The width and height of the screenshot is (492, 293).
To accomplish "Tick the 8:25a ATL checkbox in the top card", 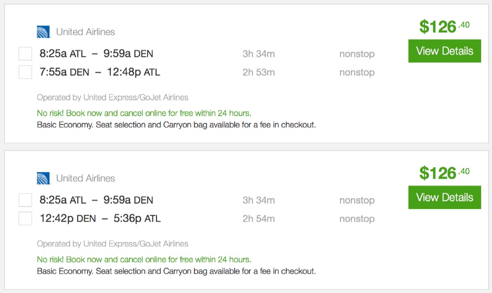I will 25,54.
